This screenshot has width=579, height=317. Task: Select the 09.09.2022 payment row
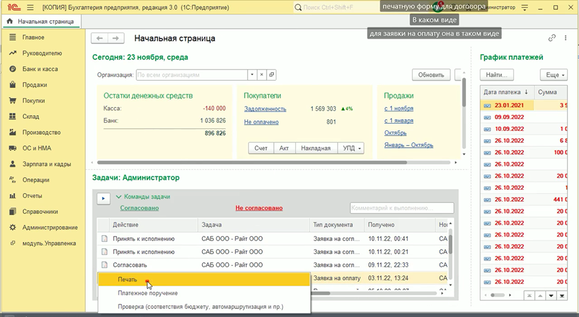(524, 117)
